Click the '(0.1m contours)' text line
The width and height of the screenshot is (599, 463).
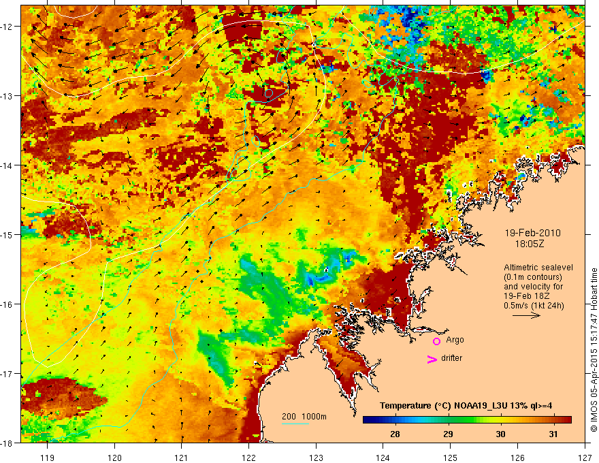point(533,277)
